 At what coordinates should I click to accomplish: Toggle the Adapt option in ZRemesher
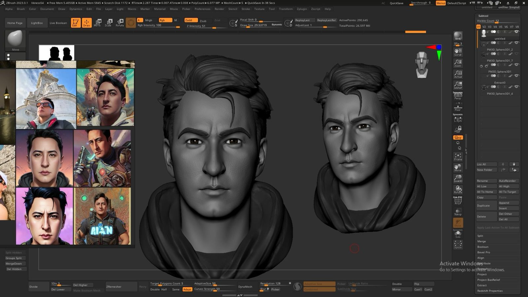[x=187, y=289]
